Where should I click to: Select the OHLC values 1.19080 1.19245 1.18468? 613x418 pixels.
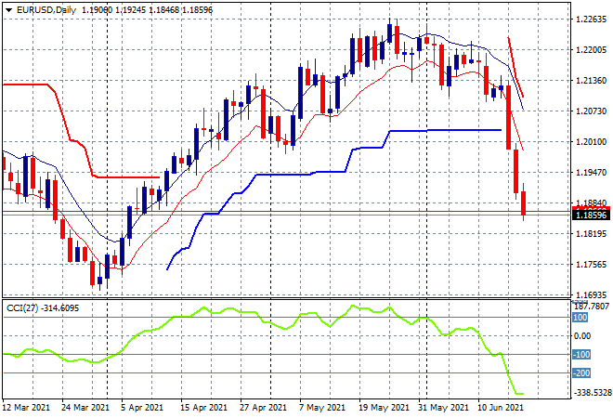131,10
